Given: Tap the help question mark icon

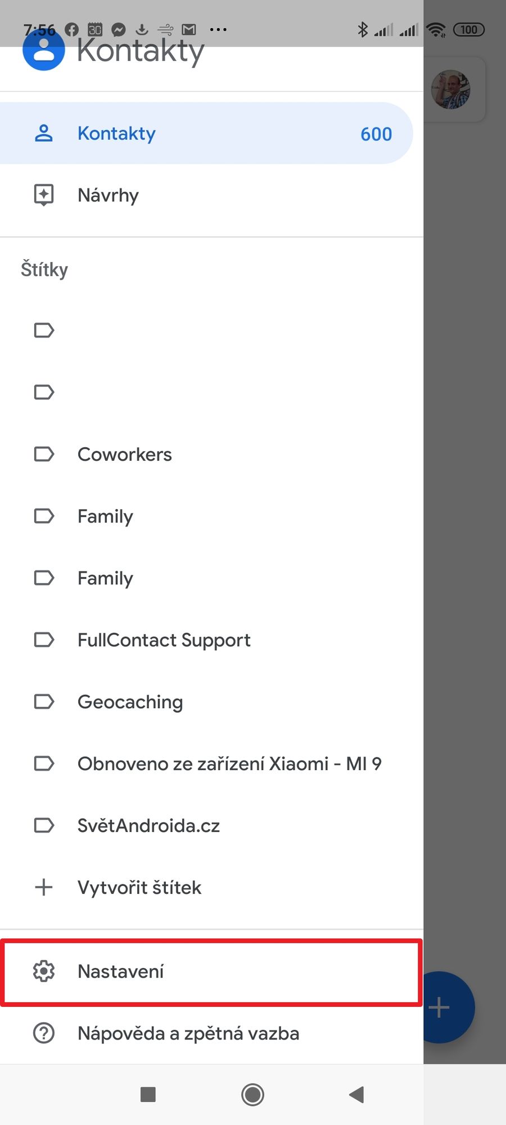Looking at the screenshot, I should click(x=44, y=1033).
